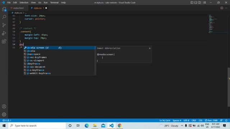230x129 pixels.
Task: Click the CSS language mode selector
Action: (x=201, y=120)
